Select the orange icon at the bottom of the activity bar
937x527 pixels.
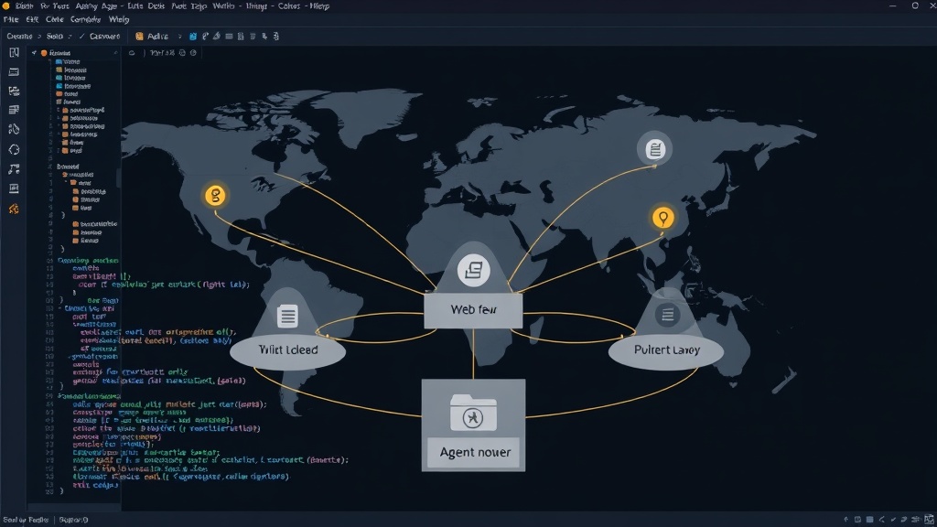(14, 209)
